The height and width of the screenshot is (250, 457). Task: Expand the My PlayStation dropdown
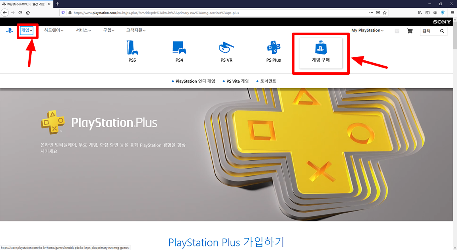367,30
